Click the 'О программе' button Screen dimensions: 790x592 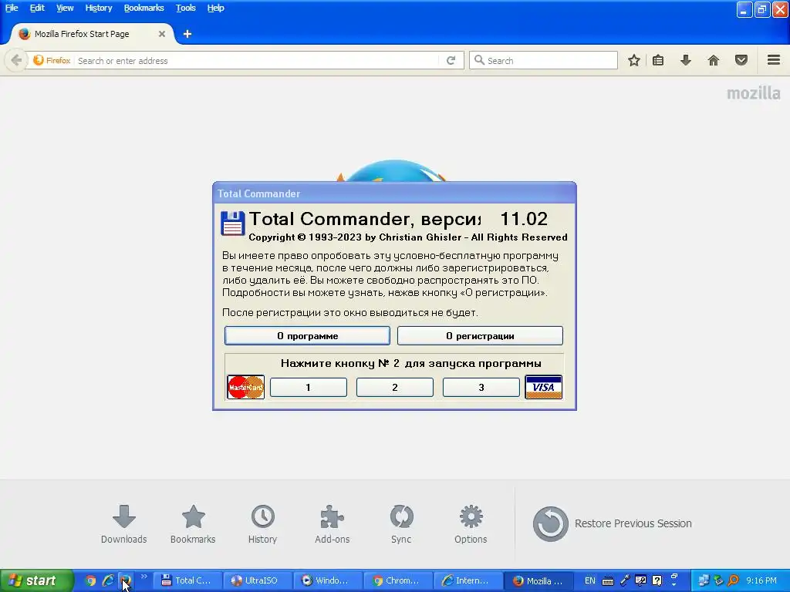[307, 336]
